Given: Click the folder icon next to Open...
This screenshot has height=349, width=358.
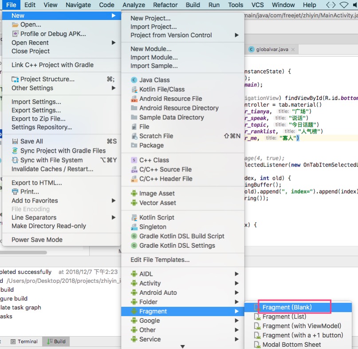Looking at the screenshot, I should [x=15, y=24].
